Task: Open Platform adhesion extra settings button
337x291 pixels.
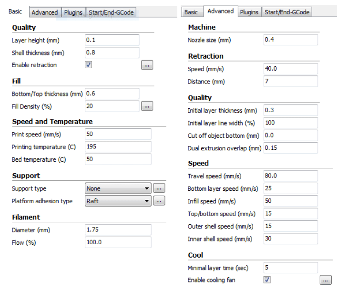Action: point(159,201)
